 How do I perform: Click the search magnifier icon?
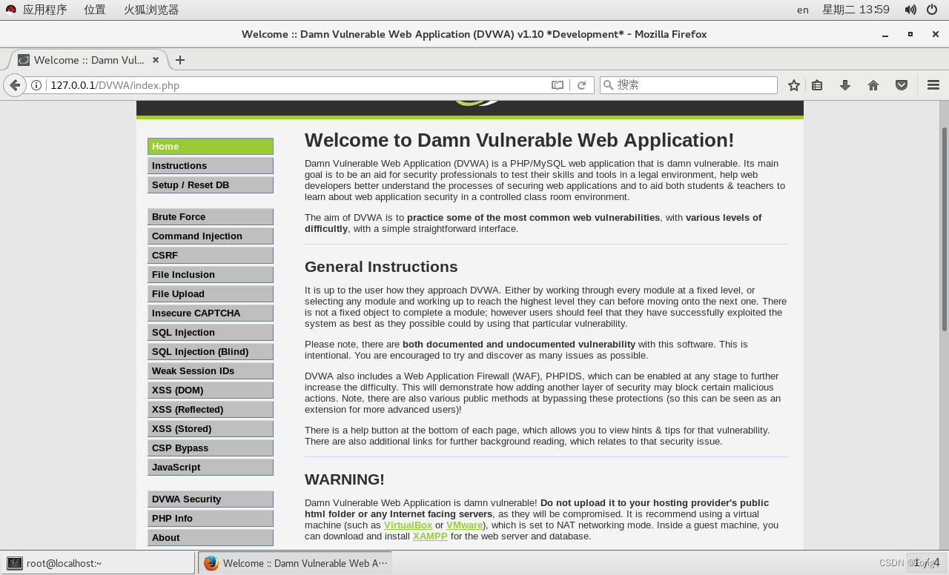click(609, 85)
